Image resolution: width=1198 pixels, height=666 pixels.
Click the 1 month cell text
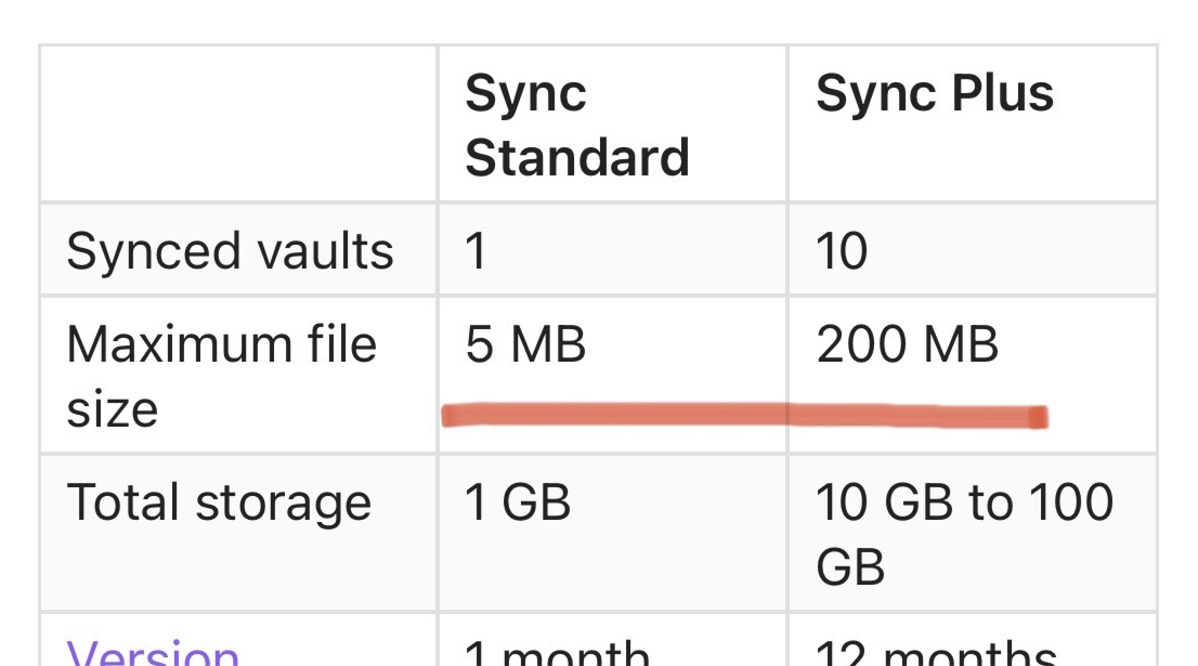click(557, 656)
